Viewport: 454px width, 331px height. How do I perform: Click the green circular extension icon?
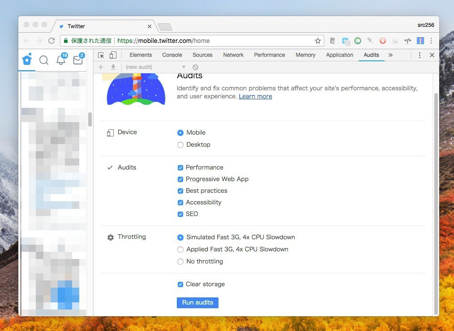[x=358, y=41]
